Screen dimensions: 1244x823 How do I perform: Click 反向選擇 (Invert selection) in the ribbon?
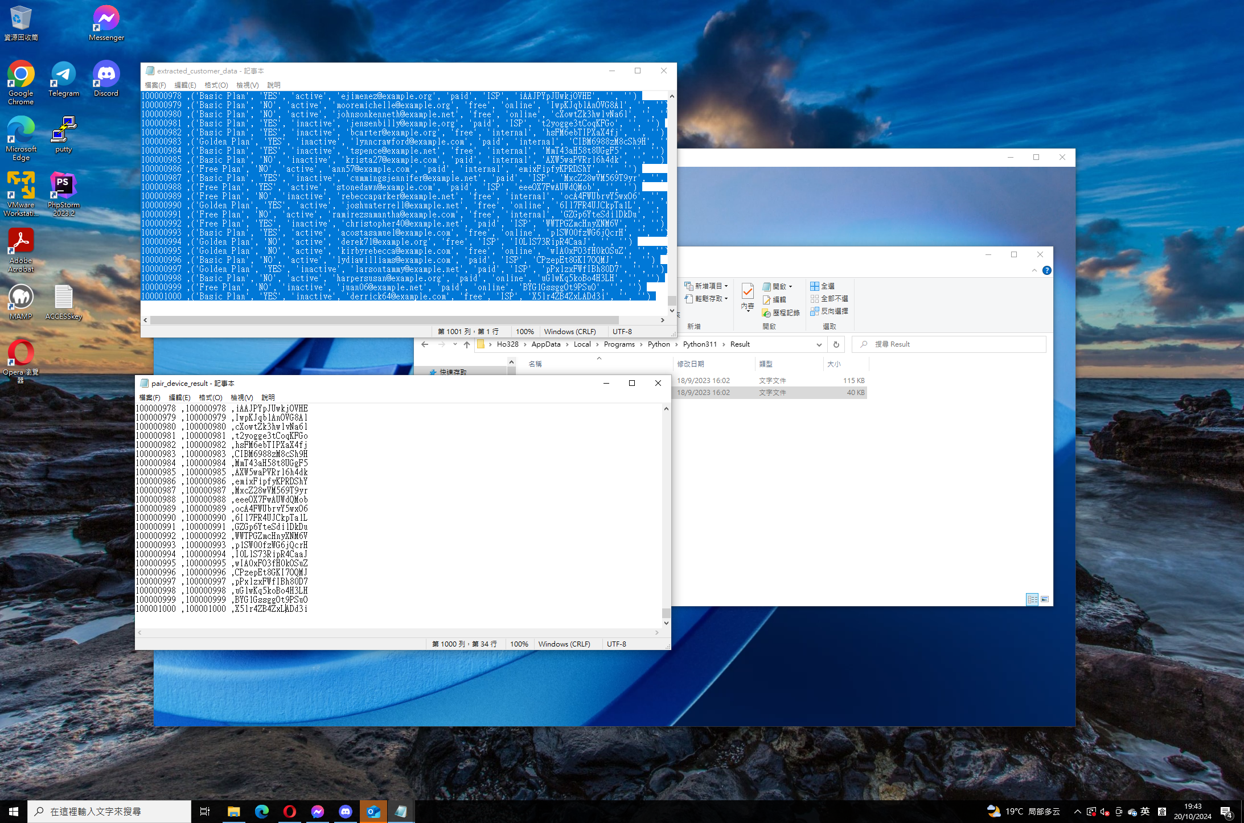pos(829,311)
